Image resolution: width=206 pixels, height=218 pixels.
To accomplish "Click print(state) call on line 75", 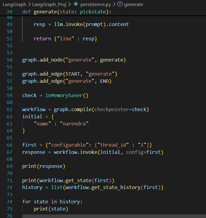I will coord(51,209).
